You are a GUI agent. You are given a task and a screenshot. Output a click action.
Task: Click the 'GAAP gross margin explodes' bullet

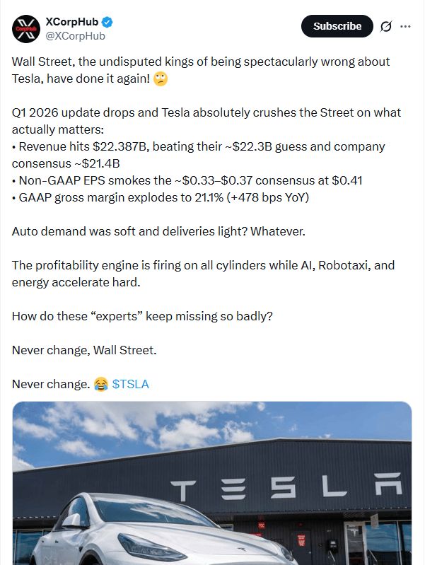pos(163,197)
